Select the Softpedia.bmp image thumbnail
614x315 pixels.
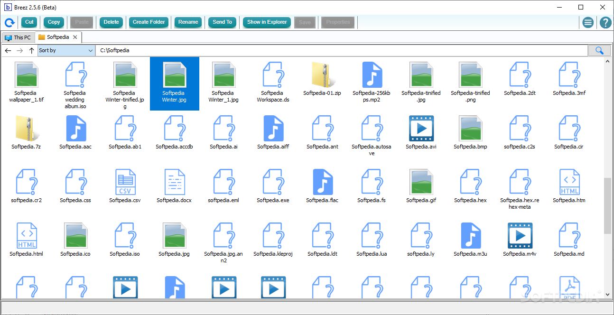pos(471,129)
